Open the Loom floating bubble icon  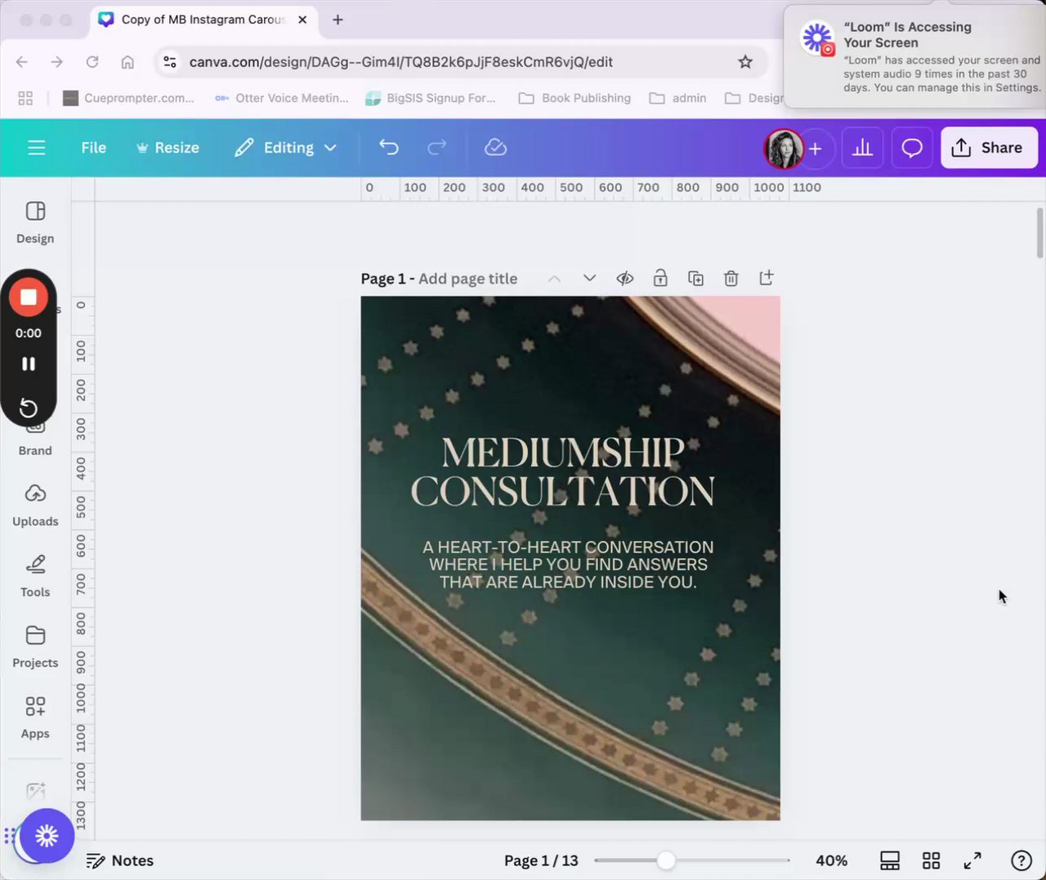pyautogui.click(x=47, y=835)
